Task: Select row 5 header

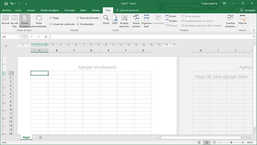Action: (x=11, y=89)
